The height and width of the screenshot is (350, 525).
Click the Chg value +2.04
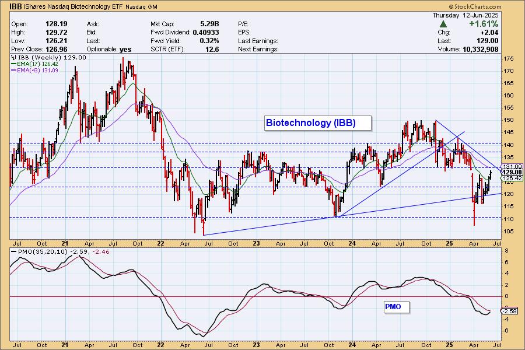(x=489, y=33)
